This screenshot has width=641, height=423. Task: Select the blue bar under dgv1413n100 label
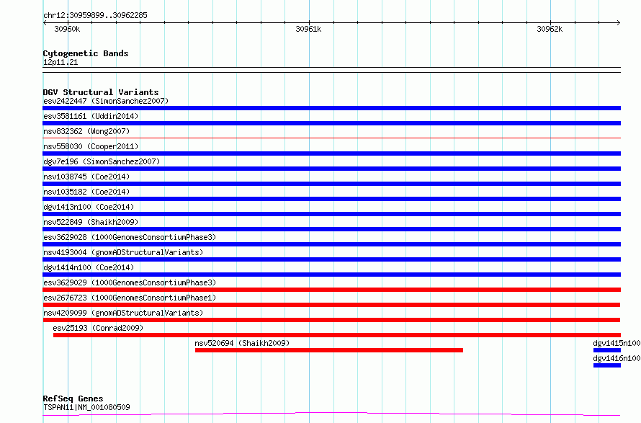(331, 214)
